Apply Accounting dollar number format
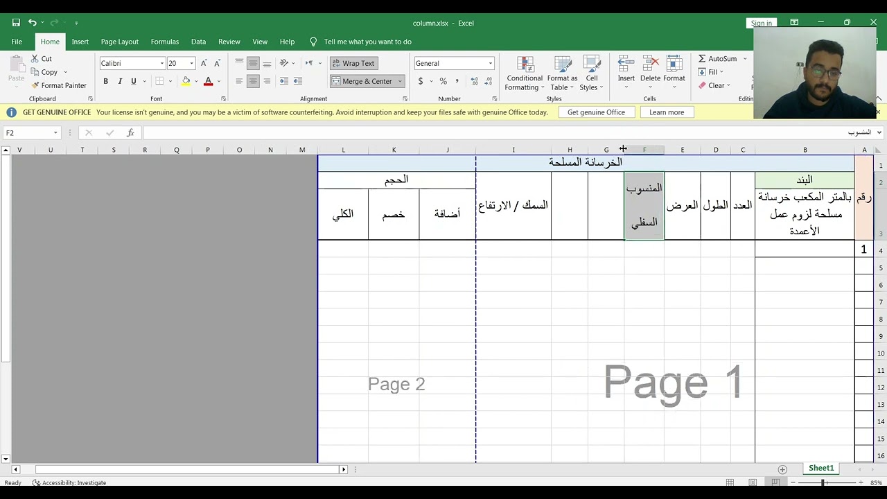Image resolution: width=887 pixels, height=499 pixels. coord(420,81)
